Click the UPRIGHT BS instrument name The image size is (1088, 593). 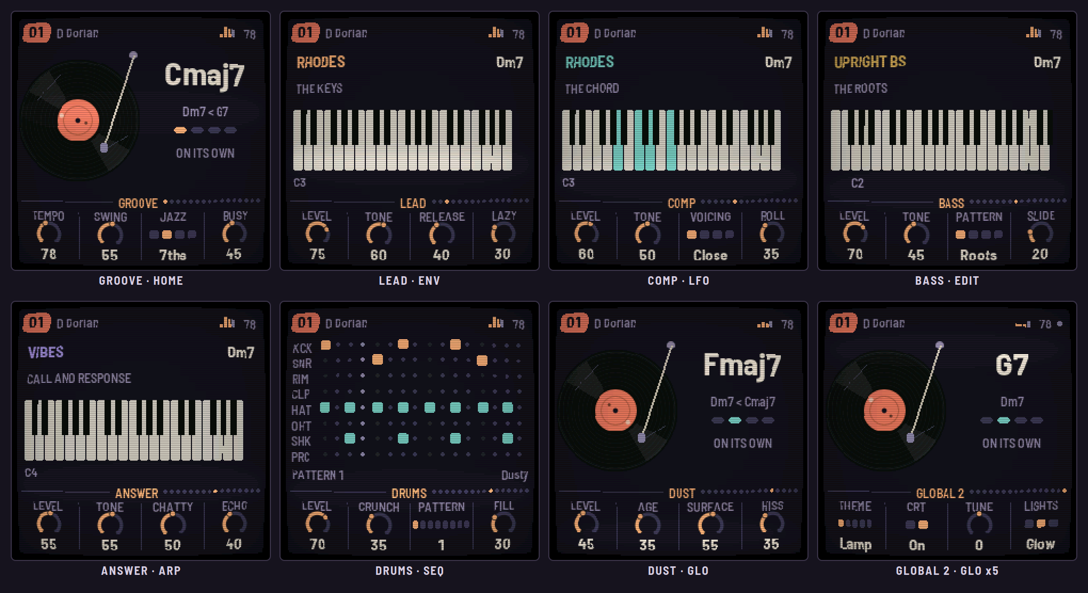point(870,62)
